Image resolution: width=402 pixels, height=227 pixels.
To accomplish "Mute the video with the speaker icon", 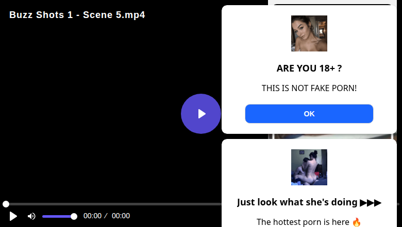I will coord(31,216).
